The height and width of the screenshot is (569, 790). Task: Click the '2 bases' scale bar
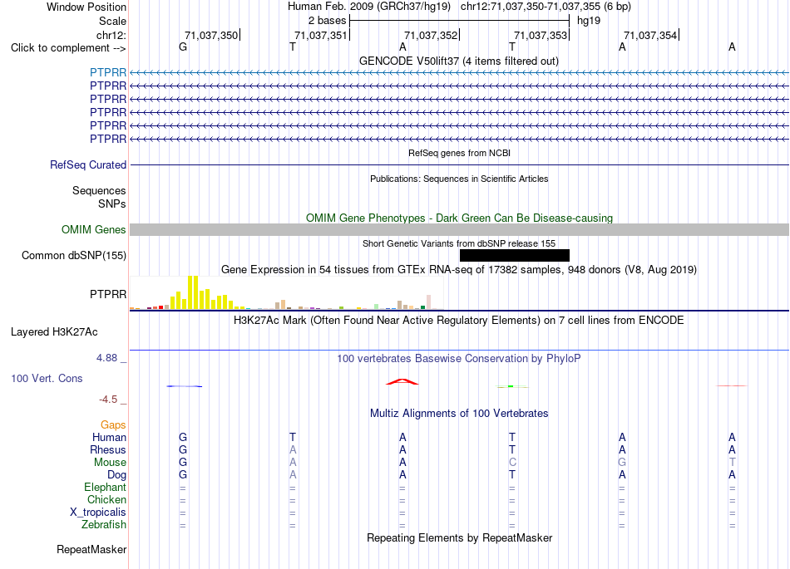pos(459,21)
